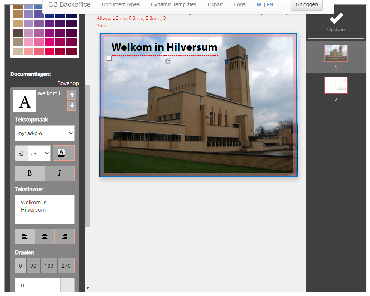Viewport: 370px width, 296px height.
Task: Pick the tan swatch in left column
Action: click(18, 24)
